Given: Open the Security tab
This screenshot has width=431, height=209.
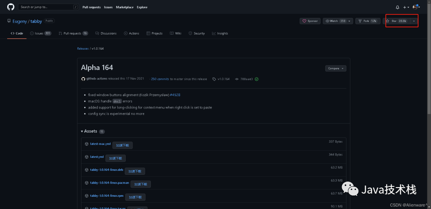Looking at the screenshot, I should coord(196,33).
